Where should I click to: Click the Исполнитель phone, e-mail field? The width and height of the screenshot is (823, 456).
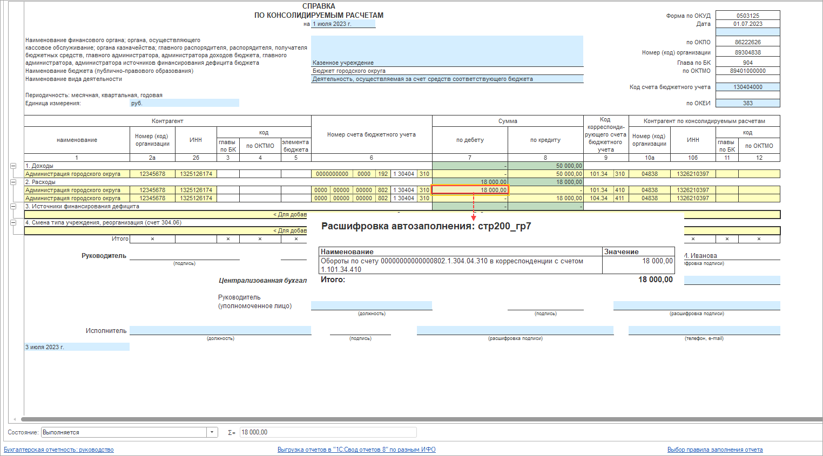[704, 330]
